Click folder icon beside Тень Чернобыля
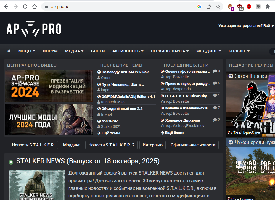The height and width of the screenshot is (200, 275). point(230,133)
